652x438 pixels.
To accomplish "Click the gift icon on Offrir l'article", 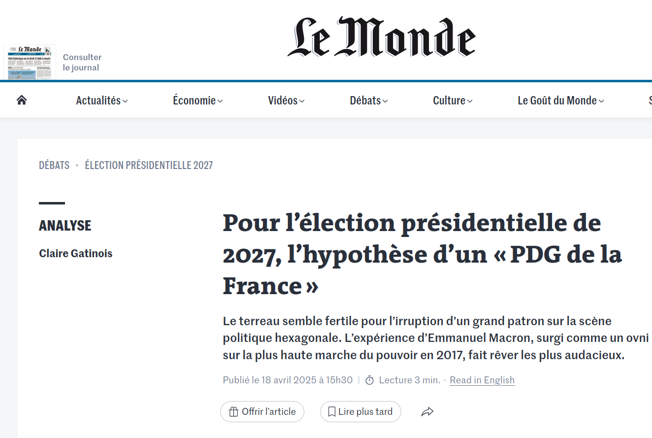I will 234,412.
